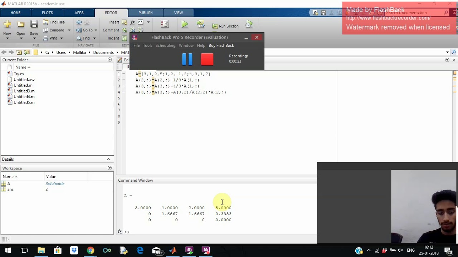Comment selected lines with % icon
458x257 pixels.
click(125, 30)
